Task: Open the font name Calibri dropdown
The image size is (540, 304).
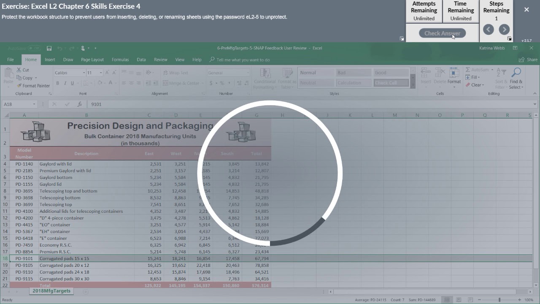Action: pos(83,73)
